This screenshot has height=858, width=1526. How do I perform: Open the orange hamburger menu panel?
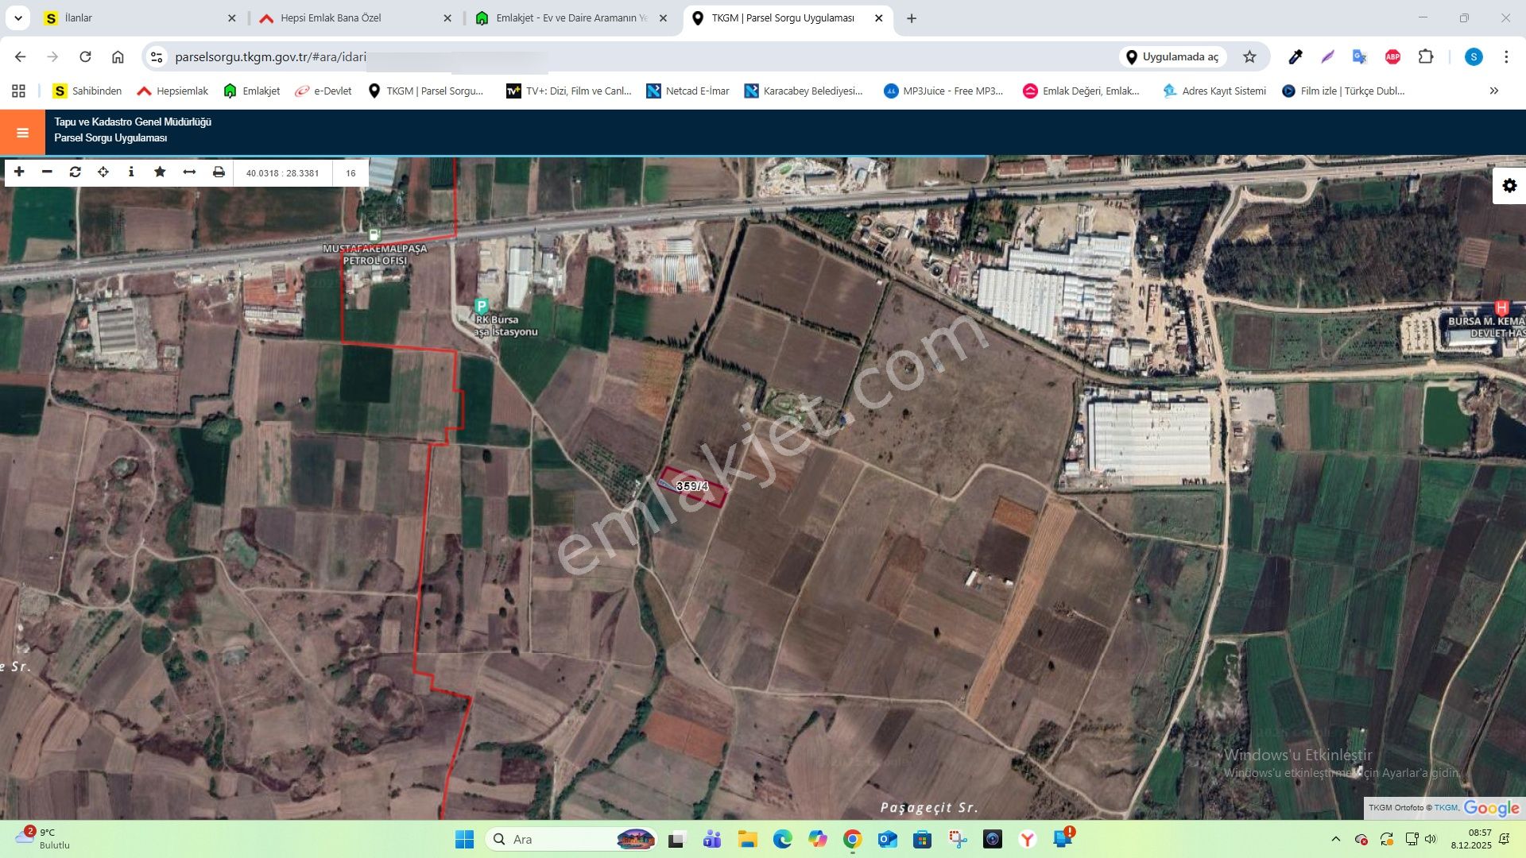click(21, 132)
